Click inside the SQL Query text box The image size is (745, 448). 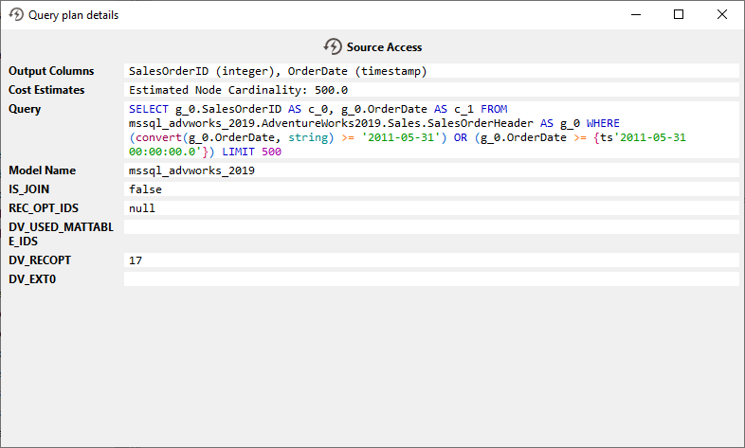click(x=431, y=130)
